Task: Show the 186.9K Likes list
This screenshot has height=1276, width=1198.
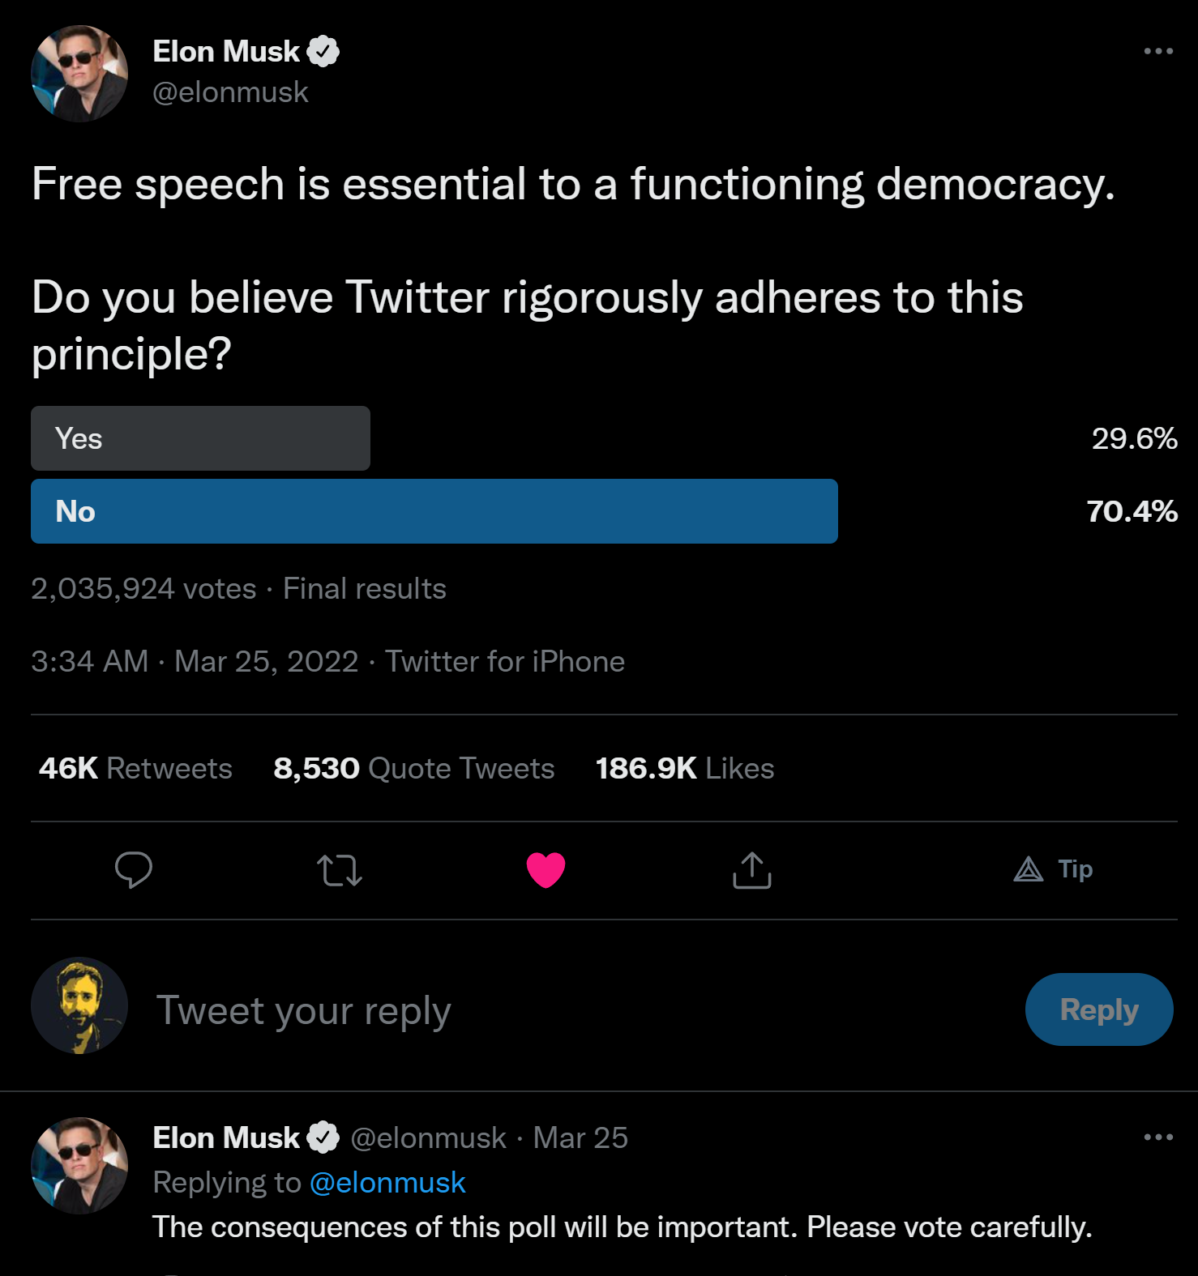Action: tap(684, 768)
